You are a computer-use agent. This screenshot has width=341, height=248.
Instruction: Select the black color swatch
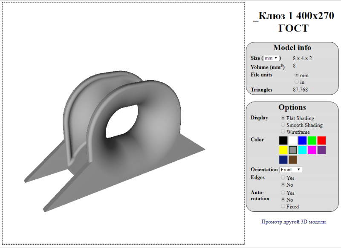[283, 140]
